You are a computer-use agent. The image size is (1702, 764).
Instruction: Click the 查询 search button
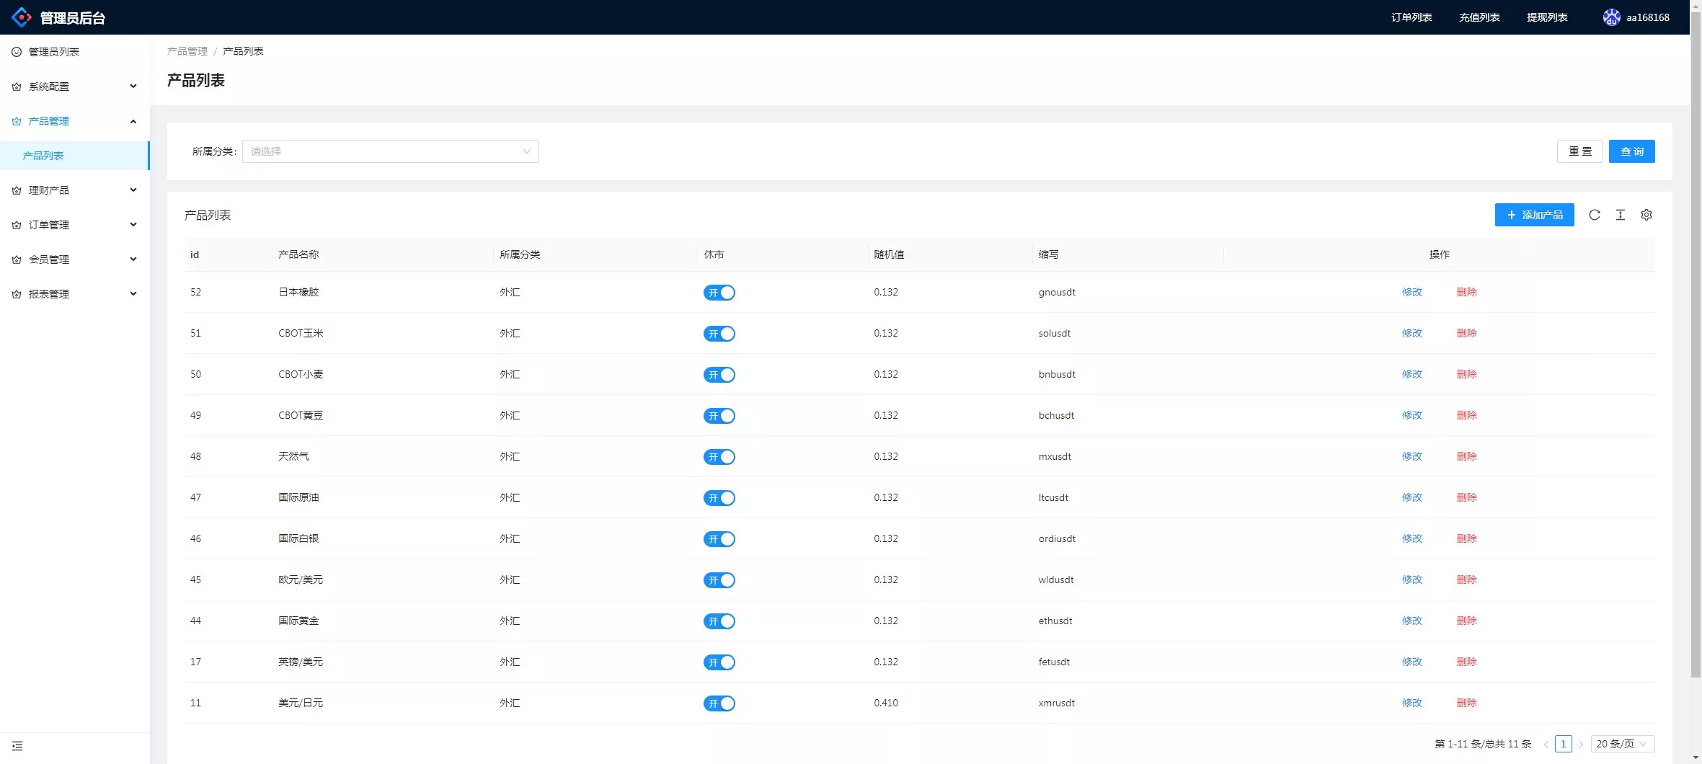1631,151
